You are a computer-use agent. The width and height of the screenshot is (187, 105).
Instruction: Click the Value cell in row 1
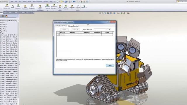[x=107, y=35]
